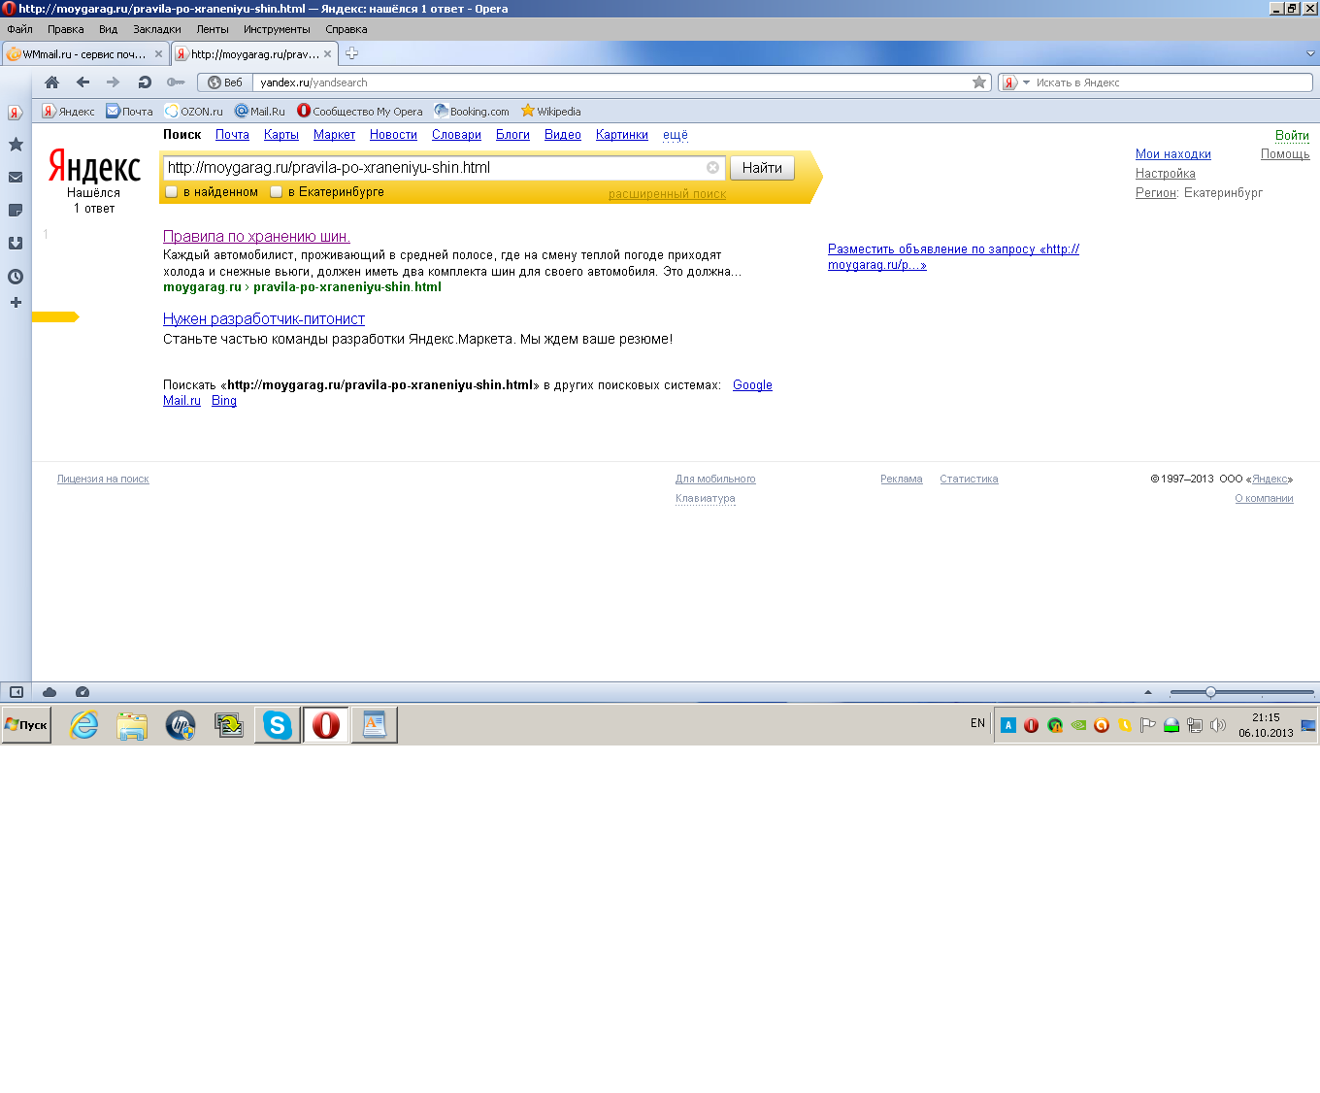
Task: Open the Yandex panel in the sidebar
Action: pos(16,113)
